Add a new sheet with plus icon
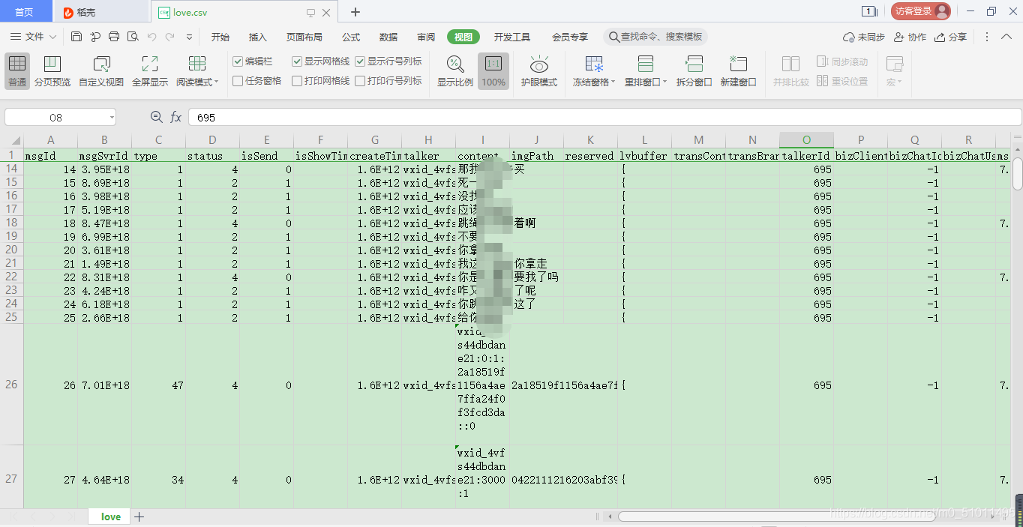Viewport: 1023px width, 527px height. coord(139,517)
